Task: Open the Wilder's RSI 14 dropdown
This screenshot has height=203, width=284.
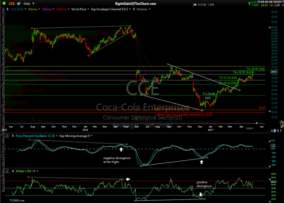Action: [37, 171]
